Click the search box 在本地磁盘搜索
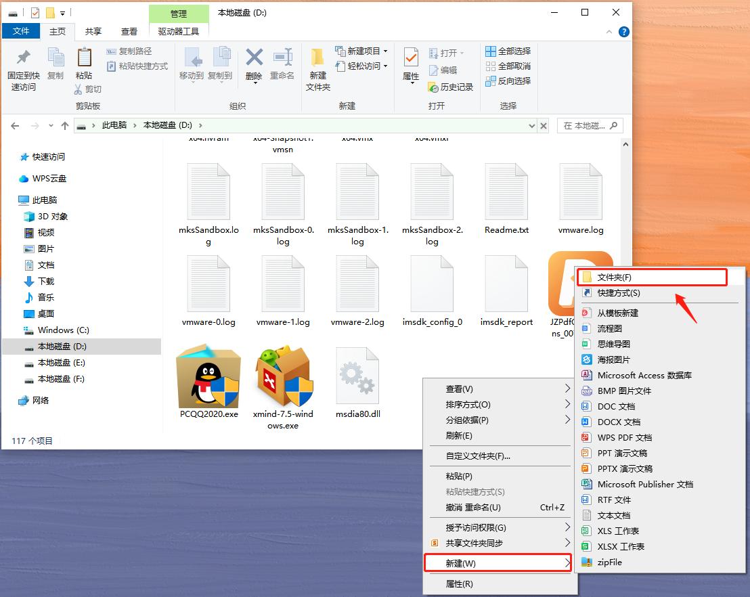The image size is (750, 597). coord(583,126)
